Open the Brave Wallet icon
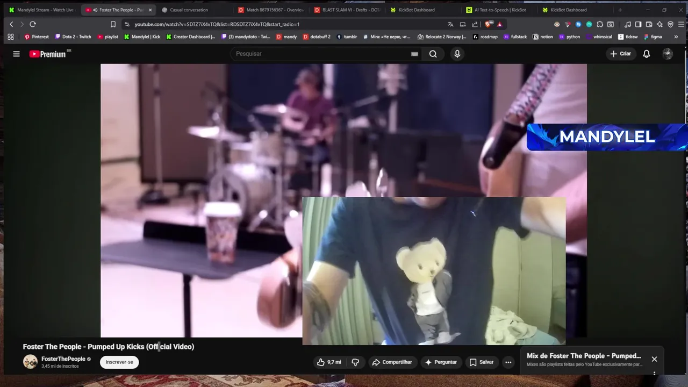 click(x=649, y=24)
